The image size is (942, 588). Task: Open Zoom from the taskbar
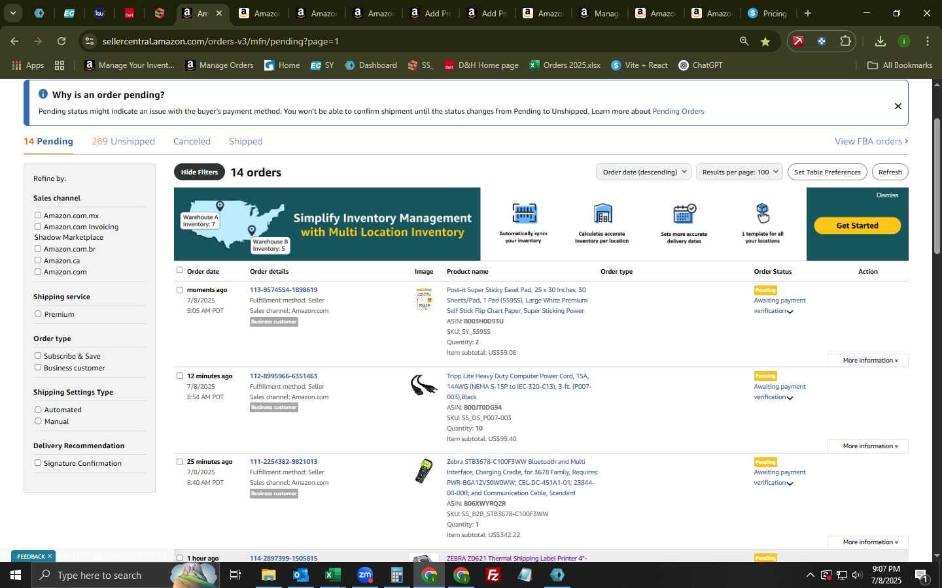click(364, 575)
